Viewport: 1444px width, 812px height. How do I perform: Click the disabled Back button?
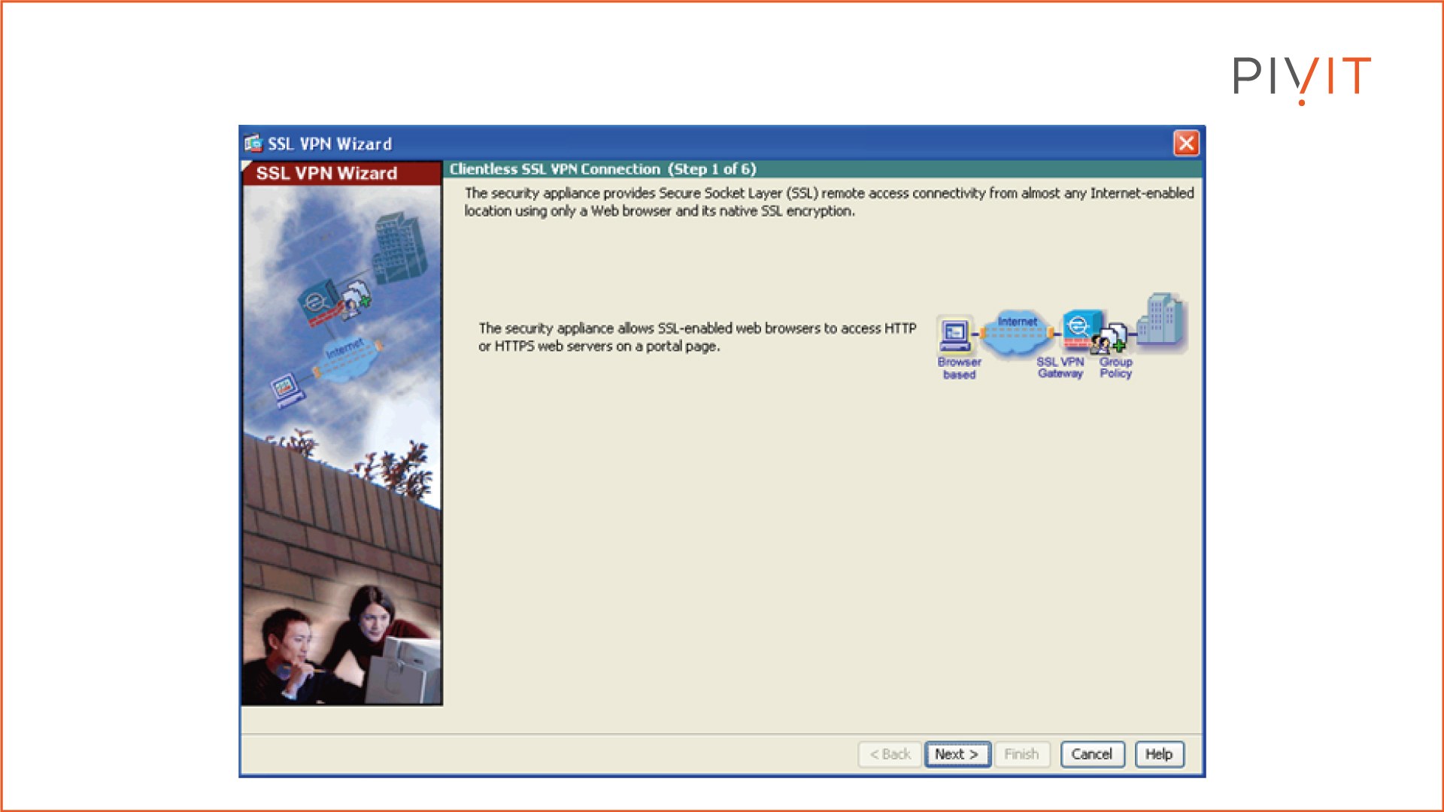coord(890,754)
